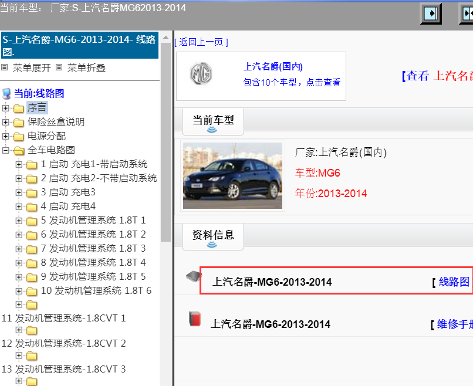
Task: Open the 资料信息 tab
Action: tap(213, 237)
